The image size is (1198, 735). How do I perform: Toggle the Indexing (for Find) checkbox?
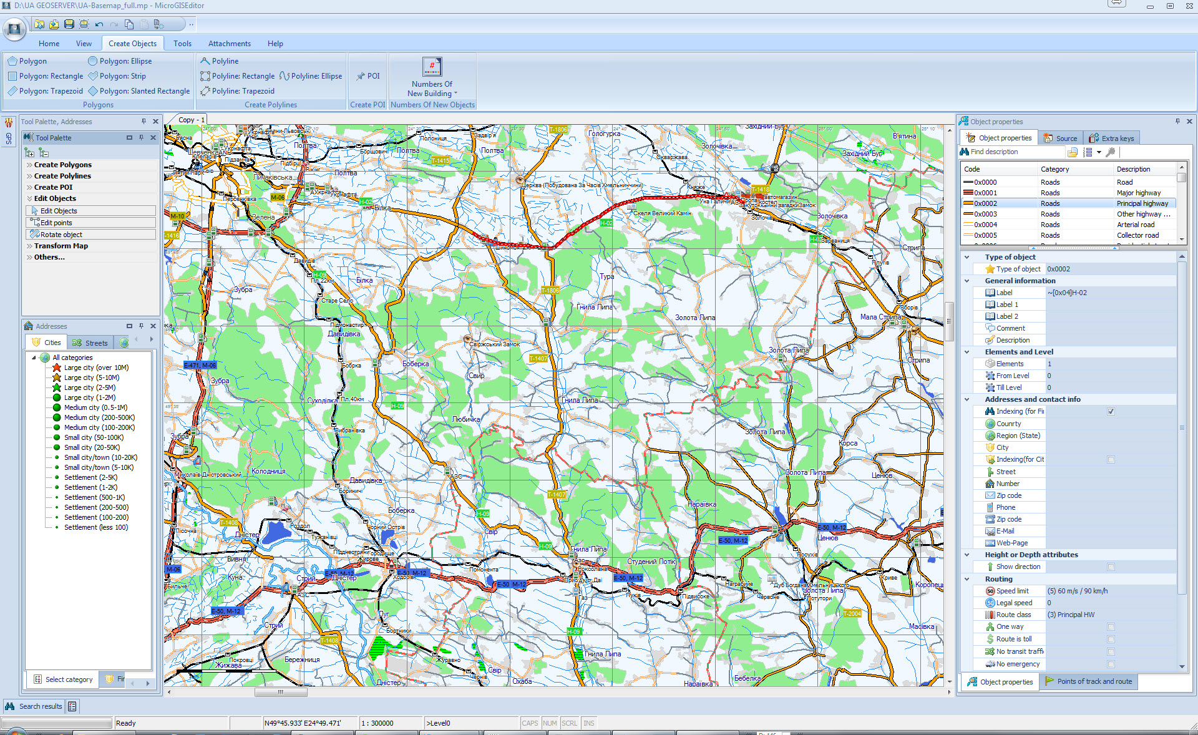(1111, 412)
